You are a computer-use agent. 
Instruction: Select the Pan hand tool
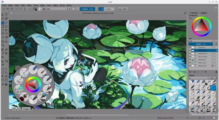(6, 84)
